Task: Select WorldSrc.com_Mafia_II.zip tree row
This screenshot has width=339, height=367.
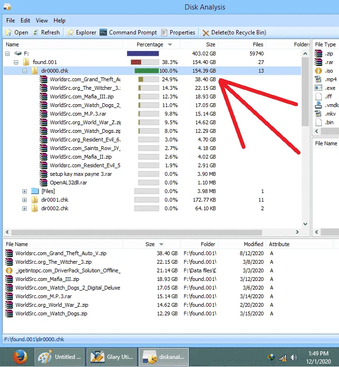Action: [81, 157]
